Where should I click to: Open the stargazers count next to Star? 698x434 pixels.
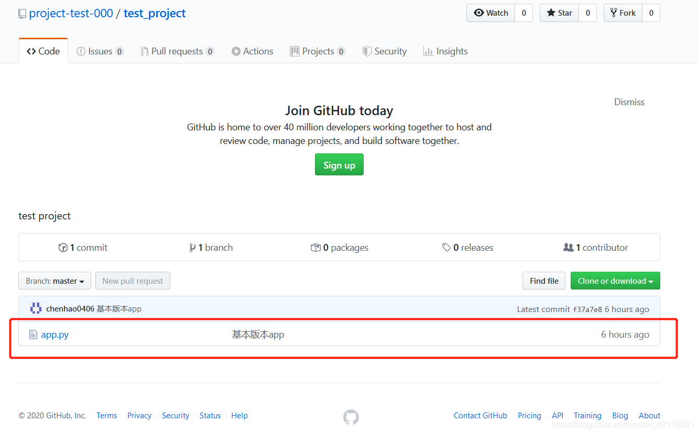[x=588, y=13]
